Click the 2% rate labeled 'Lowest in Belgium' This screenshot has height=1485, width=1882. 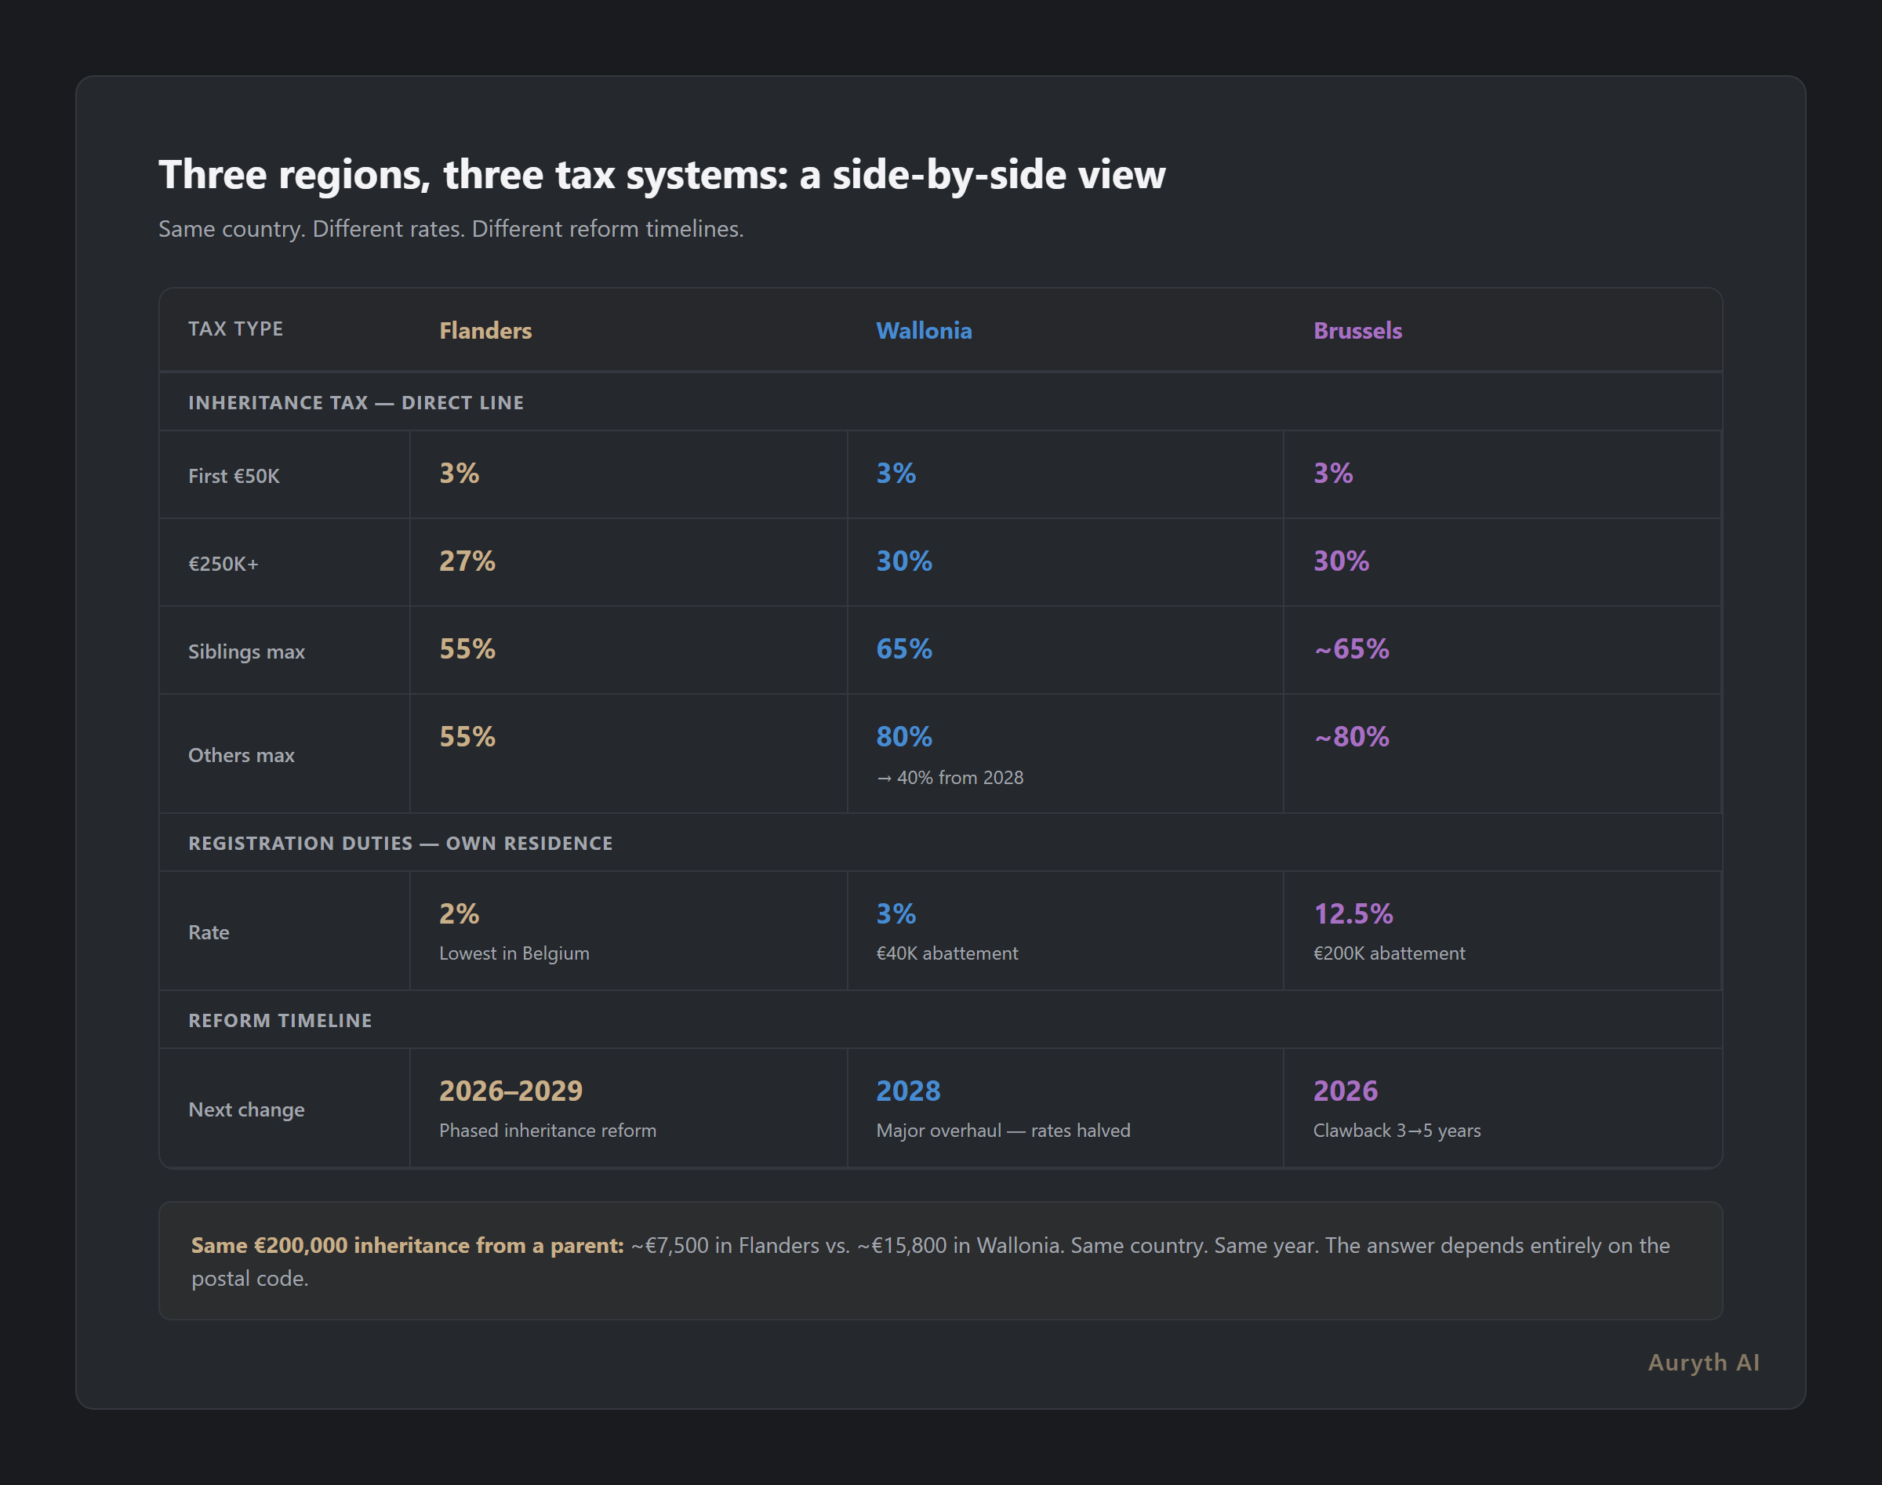point(460,913)
